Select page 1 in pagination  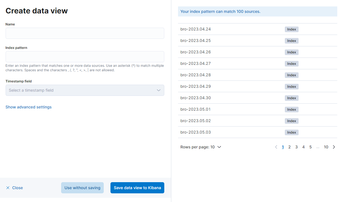[x=283, y=147]
